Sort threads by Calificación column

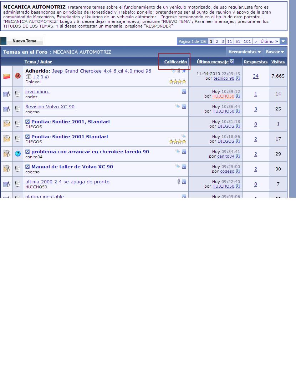pos(175,62)
